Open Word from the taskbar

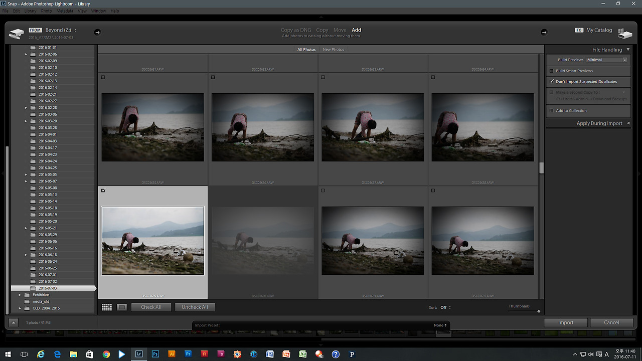point(270,354)
